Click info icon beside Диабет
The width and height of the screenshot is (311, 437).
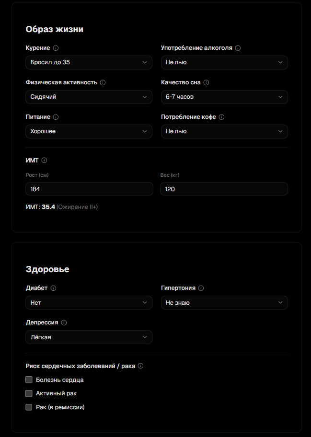pyautogui.click(x=53, y=288)
